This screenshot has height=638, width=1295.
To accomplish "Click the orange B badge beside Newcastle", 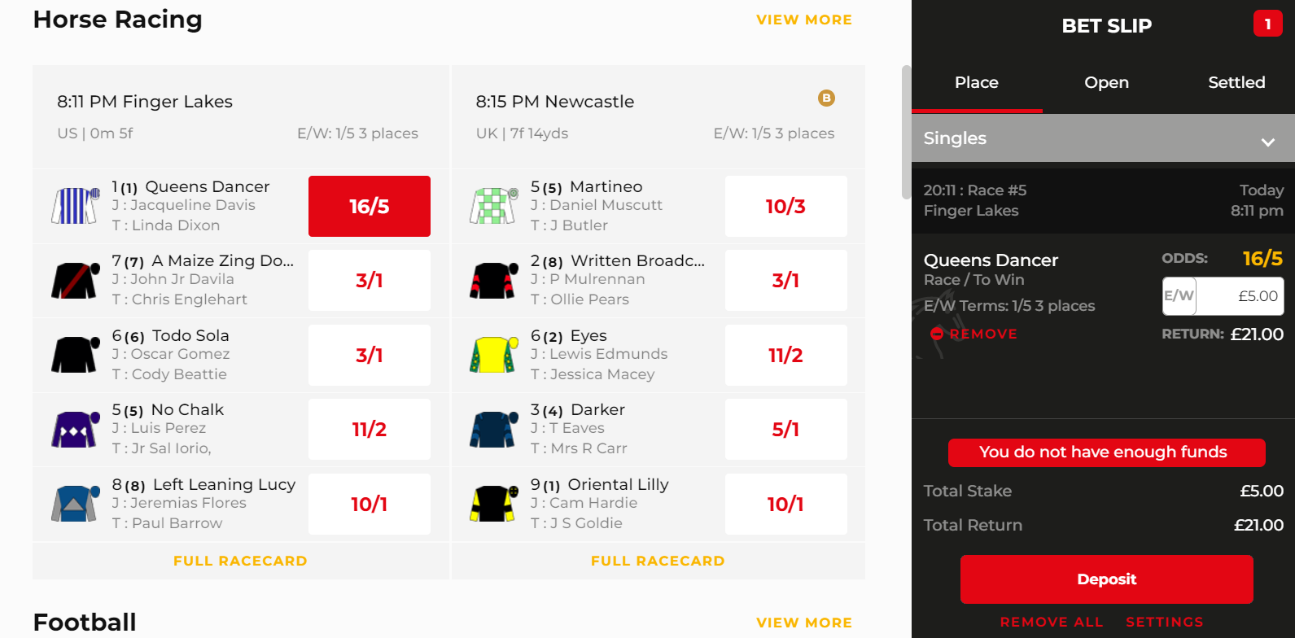I will [826, 98].
